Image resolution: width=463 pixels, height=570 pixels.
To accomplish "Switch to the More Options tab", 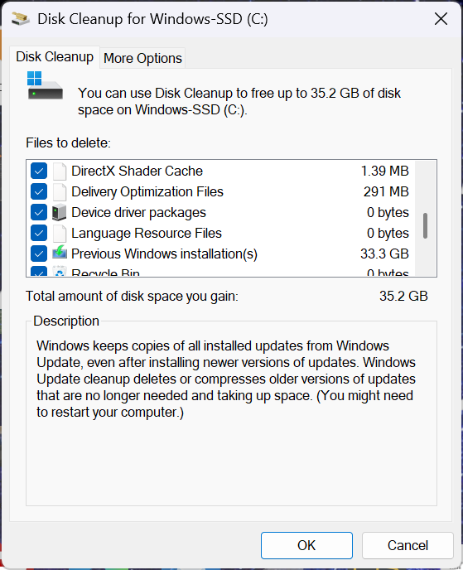I will [x=142, y=58].
